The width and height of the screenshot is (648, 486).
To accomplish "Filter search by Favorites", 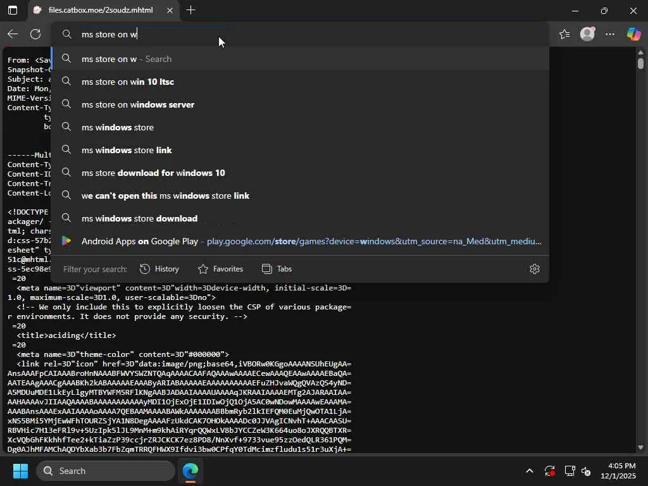I will point(220,269).
